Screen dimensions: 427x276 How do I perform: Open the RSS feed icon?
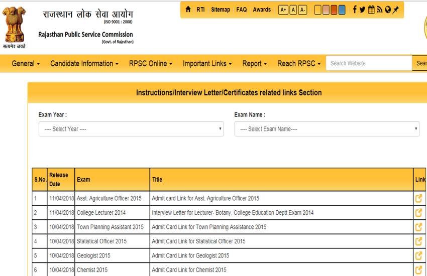379,10
